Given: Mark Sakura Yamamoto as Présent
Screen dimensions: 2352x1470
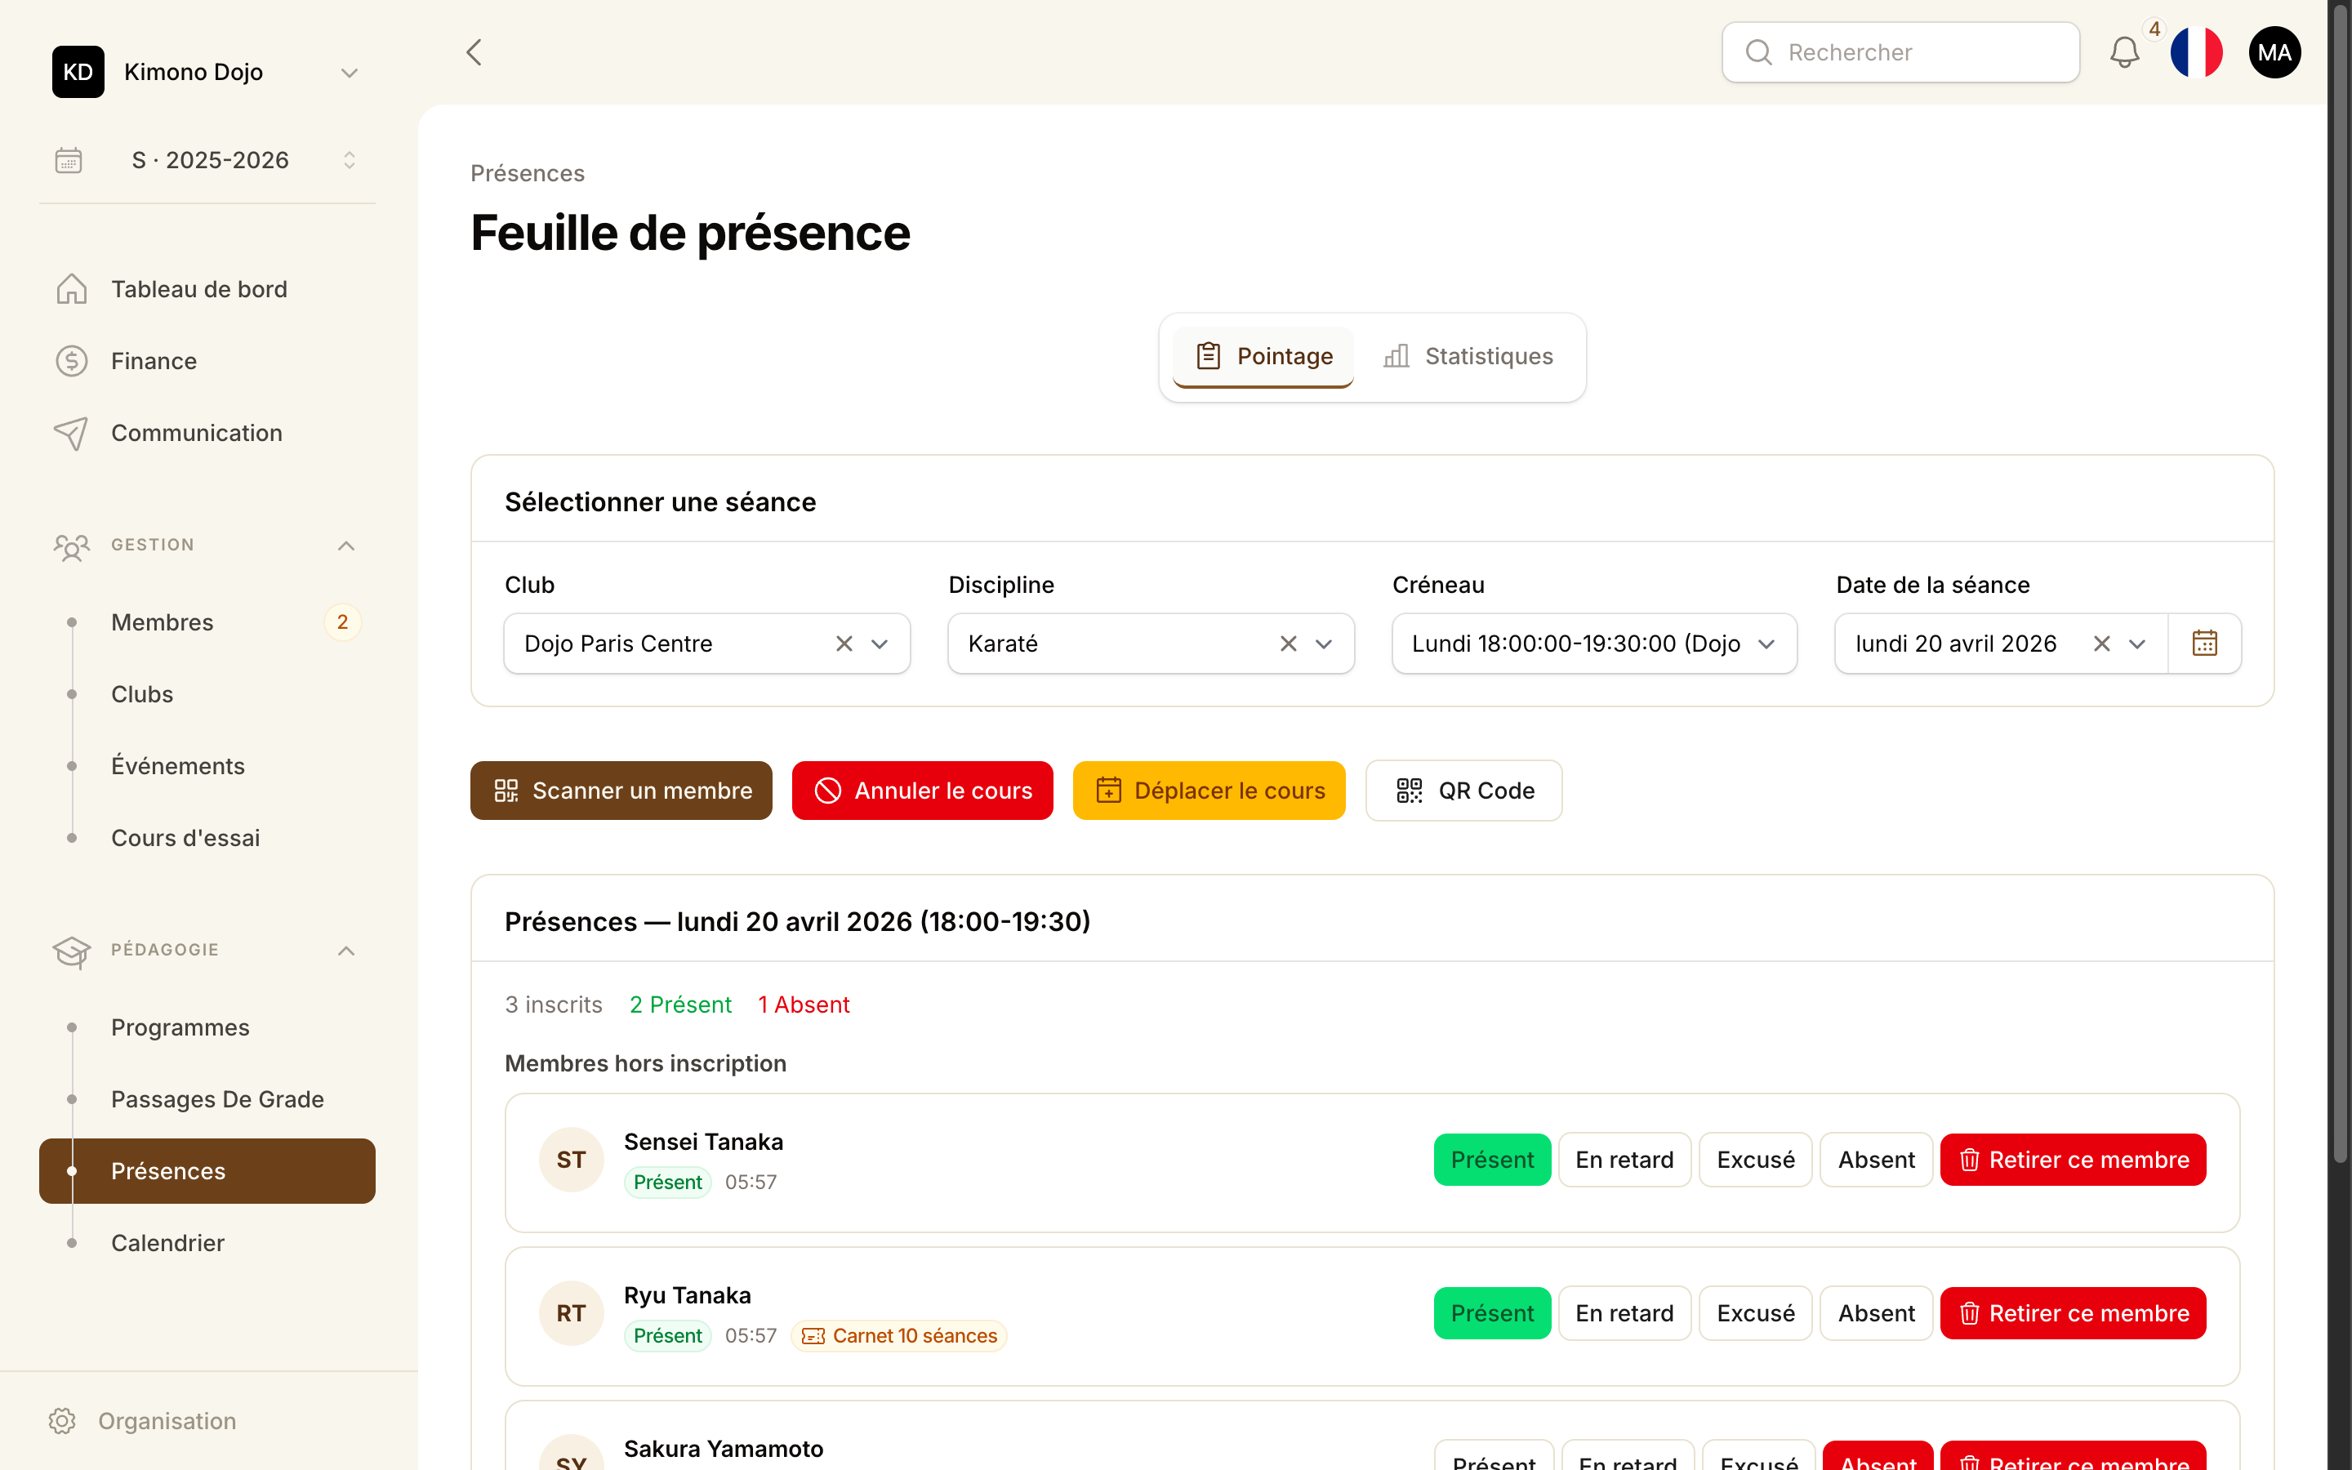Looking at the screenshot, I should click(x=1492, y=1463).
